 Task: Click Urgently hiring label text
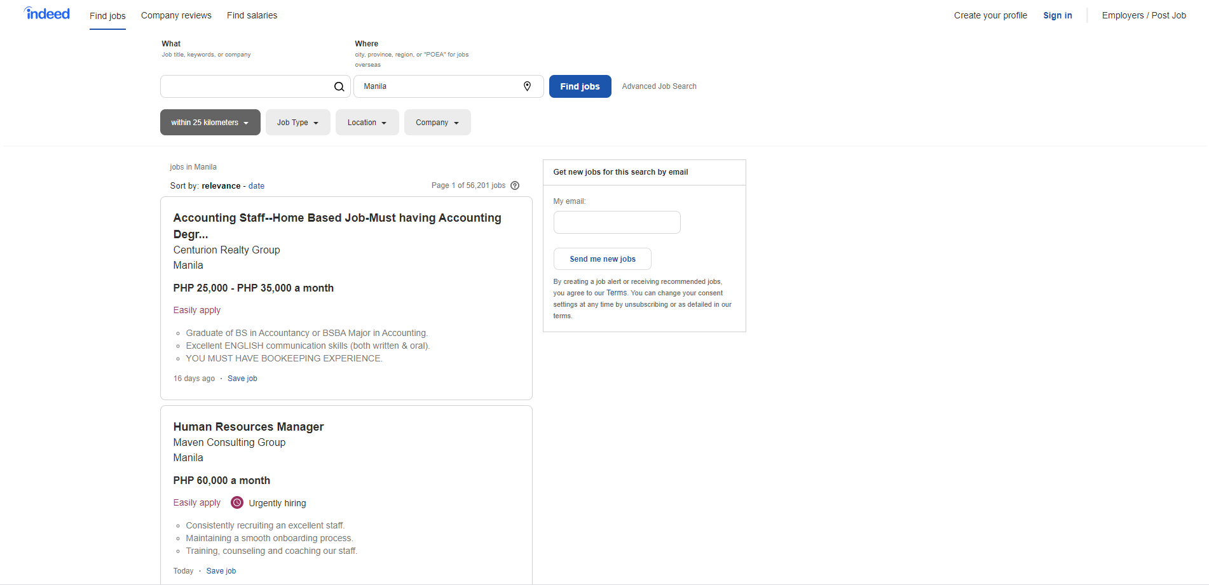click(x=277, y=503)
